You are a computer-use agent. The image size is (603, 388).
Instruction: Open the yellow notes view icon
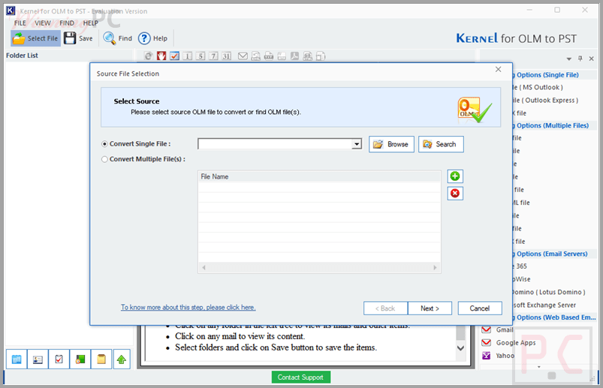(101, 359)
